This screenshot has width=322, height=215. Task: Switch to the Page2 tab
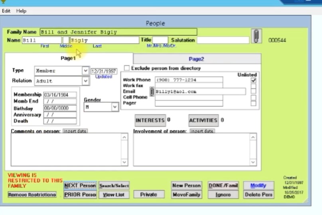click(197, 59)
